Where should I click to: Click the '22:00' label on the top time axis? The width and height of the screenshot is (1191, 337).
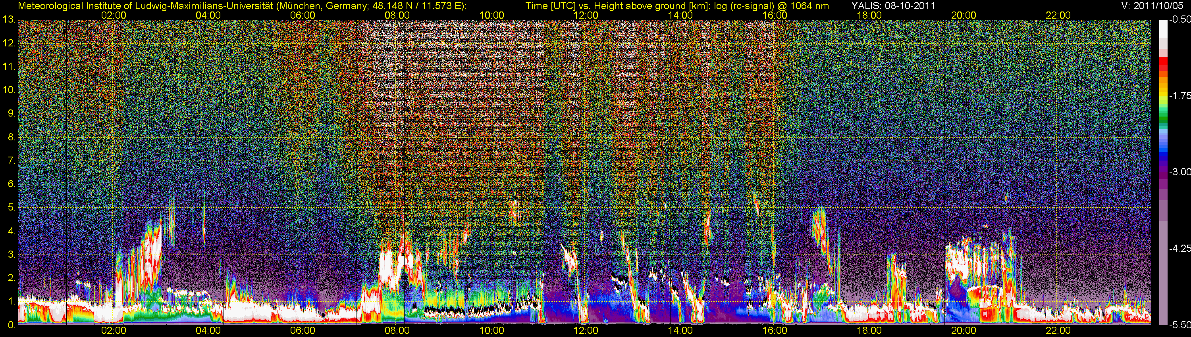(x=1058, y=15)
